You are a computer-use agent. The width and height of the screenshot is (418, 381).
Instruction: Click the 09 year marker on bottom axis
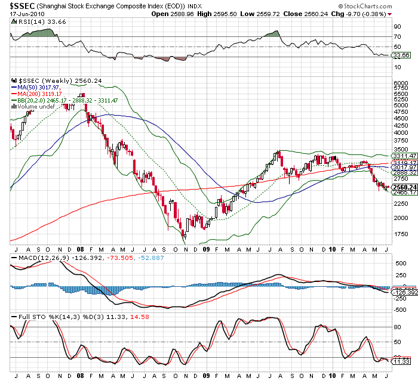click(x=206, y=376)
